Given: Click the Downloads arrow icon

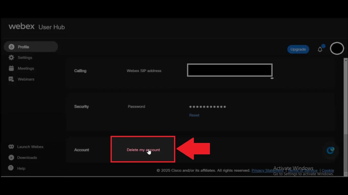Looking at the screenshot, I should pos(11,158).
